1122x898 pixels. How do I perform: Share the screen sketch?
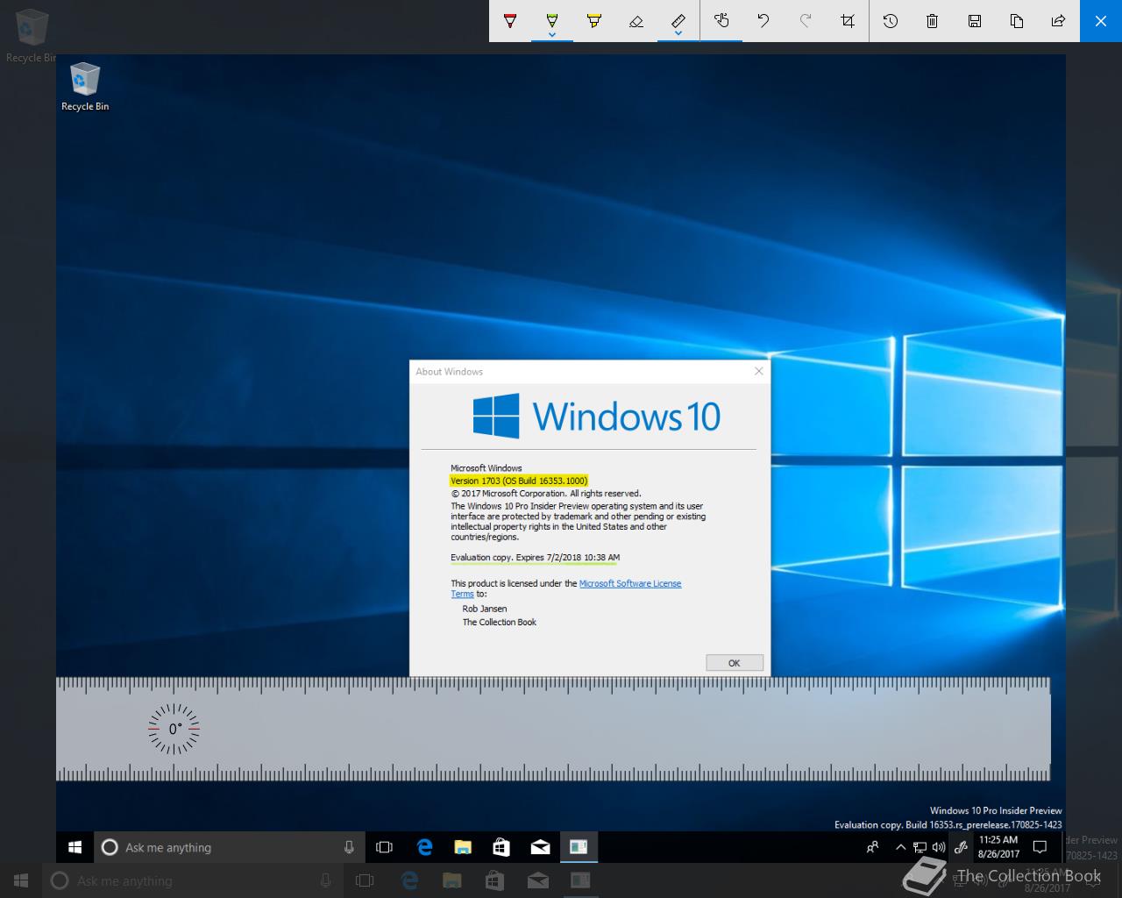(1059, 21)
